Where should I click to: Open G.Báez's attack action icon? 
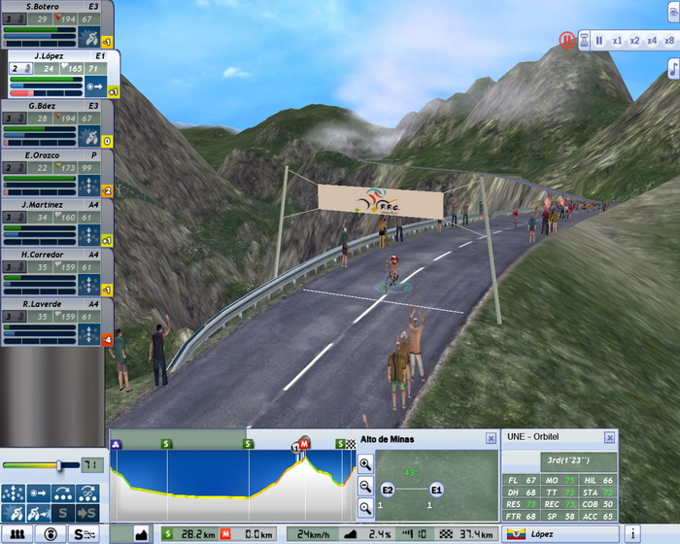[90, 140]
